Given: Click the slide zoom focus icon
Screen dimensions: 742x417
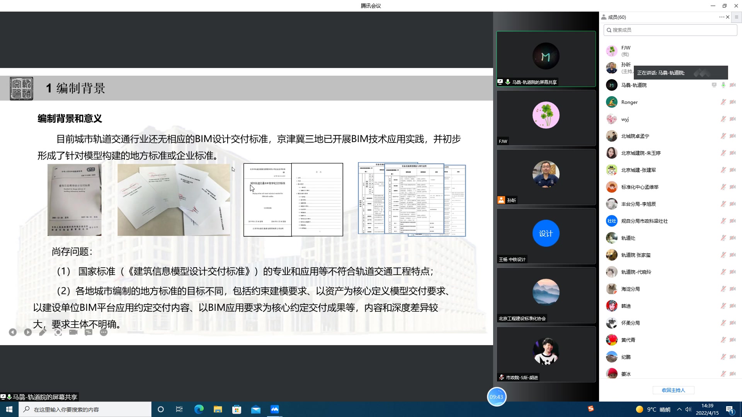Looking at the screenshot, I should (58, 332).
